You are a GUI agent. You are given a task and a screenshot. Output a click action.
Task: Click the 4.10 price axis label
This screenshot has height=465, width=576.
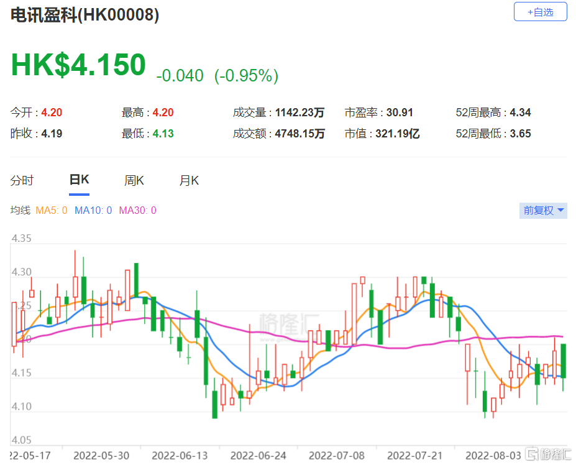point(21,407)
